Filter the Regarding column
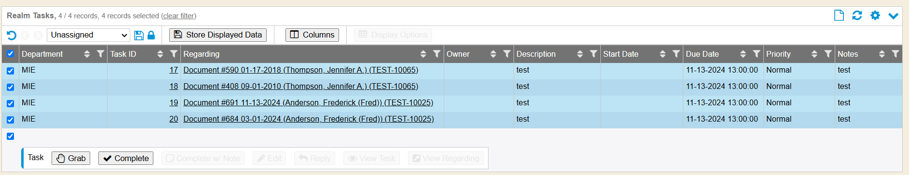 [436, 54]
